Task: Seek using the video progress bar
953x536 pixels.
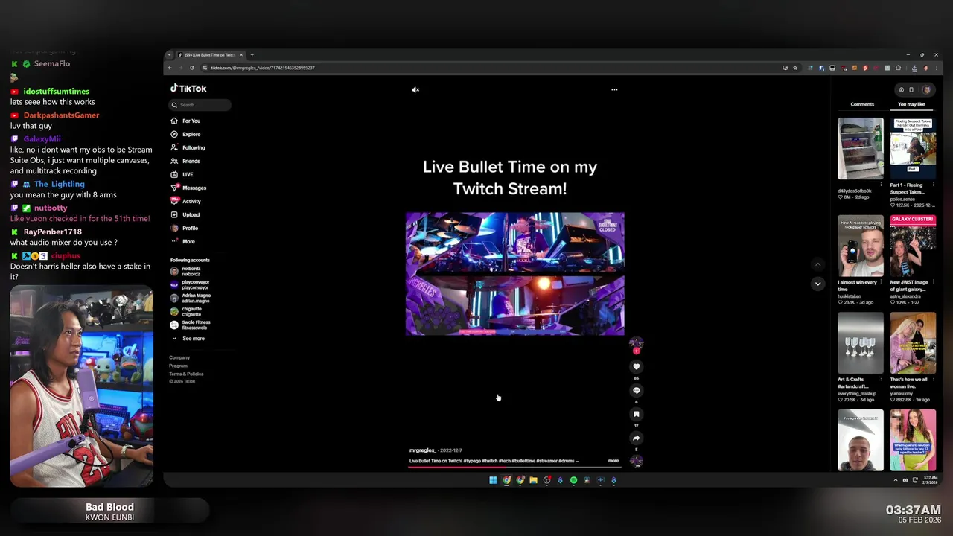Action: pyautogui.click(x=517, y=468)
